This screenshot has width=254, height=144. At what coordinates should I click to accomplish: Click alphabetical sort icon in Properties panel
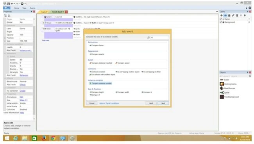pyautogui.click(x=9, y=16)
